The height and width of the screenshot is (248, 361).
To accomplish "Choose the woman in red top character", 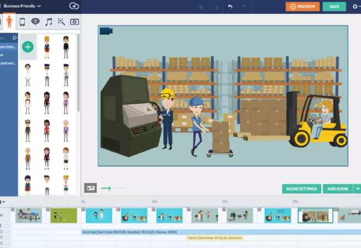I will (47, 131).
